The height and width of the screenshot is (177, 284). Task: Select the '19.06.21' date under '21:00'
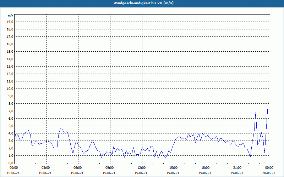point(237,173)
